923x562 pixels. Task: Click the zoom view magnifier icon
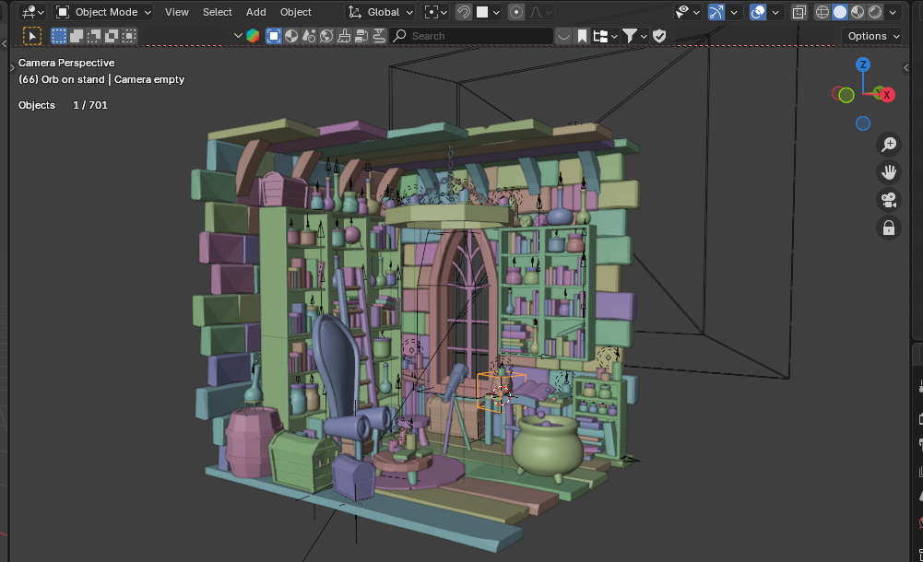[x=889, y=145]
